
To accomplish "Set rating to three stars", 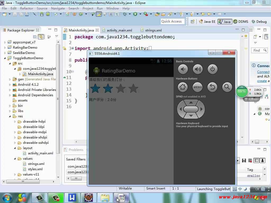I will [121, 89].
